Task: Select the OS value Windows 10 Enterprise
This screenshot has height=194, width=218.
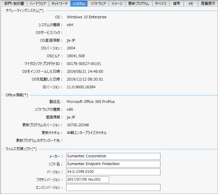Action: (86, 17)
